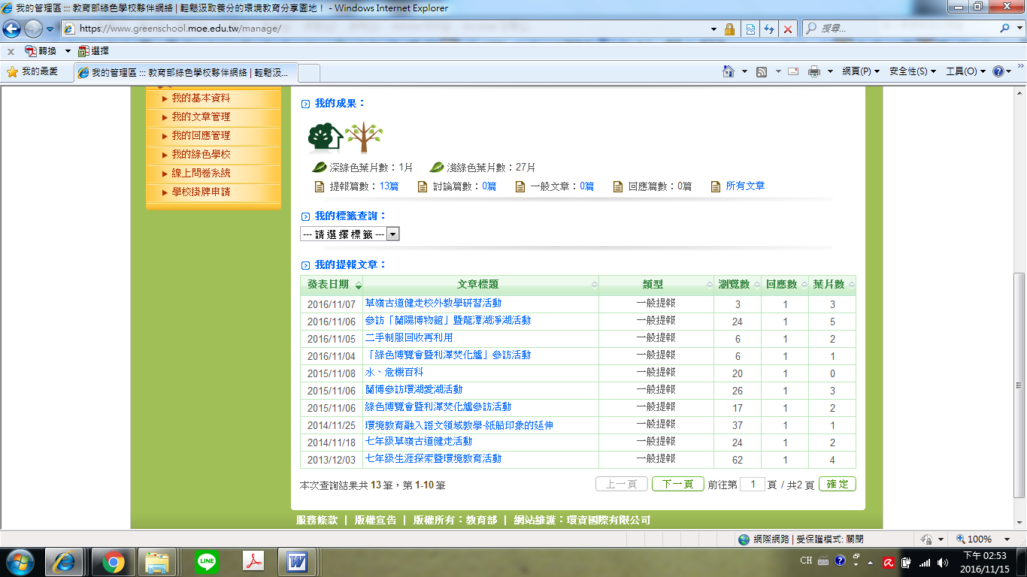Screen dimensions: 1027x577
Task: Click the home icon in command bar
Action: tap(728, 71)
